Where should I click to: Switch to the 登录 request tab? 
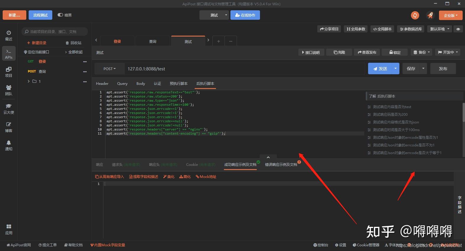point(117,41)
